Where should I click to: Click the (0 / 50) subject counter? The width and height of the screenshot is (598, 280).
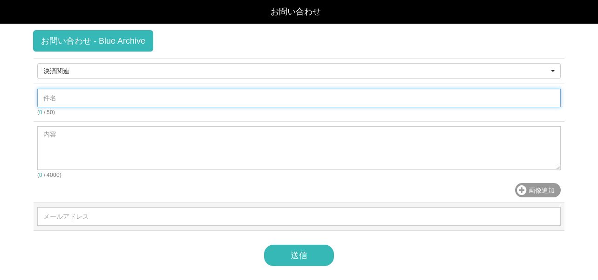pyautogui.click(x=46, y=112)
